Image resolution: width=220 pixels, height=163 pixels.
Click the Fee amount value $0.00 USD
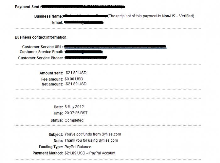point(74,79)
